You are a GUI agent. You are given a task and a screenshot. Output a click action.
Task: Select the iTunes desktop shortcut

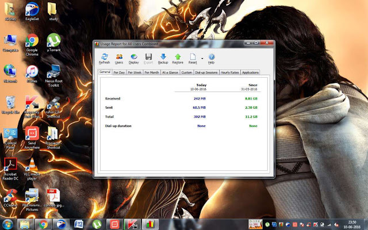pos(32,74)
